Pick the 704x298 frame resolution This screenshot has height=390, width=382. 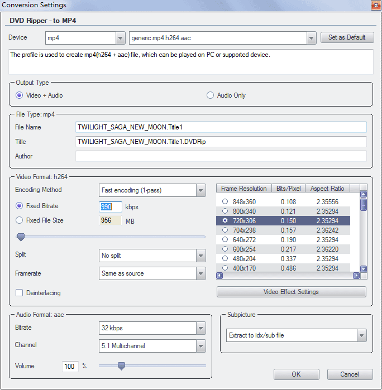[x=225, y=230]
